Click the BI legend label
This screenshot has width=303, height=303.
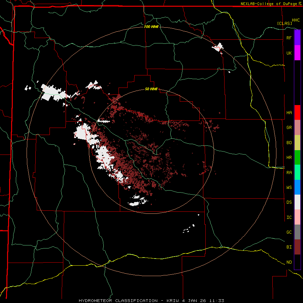coord(289,247)
